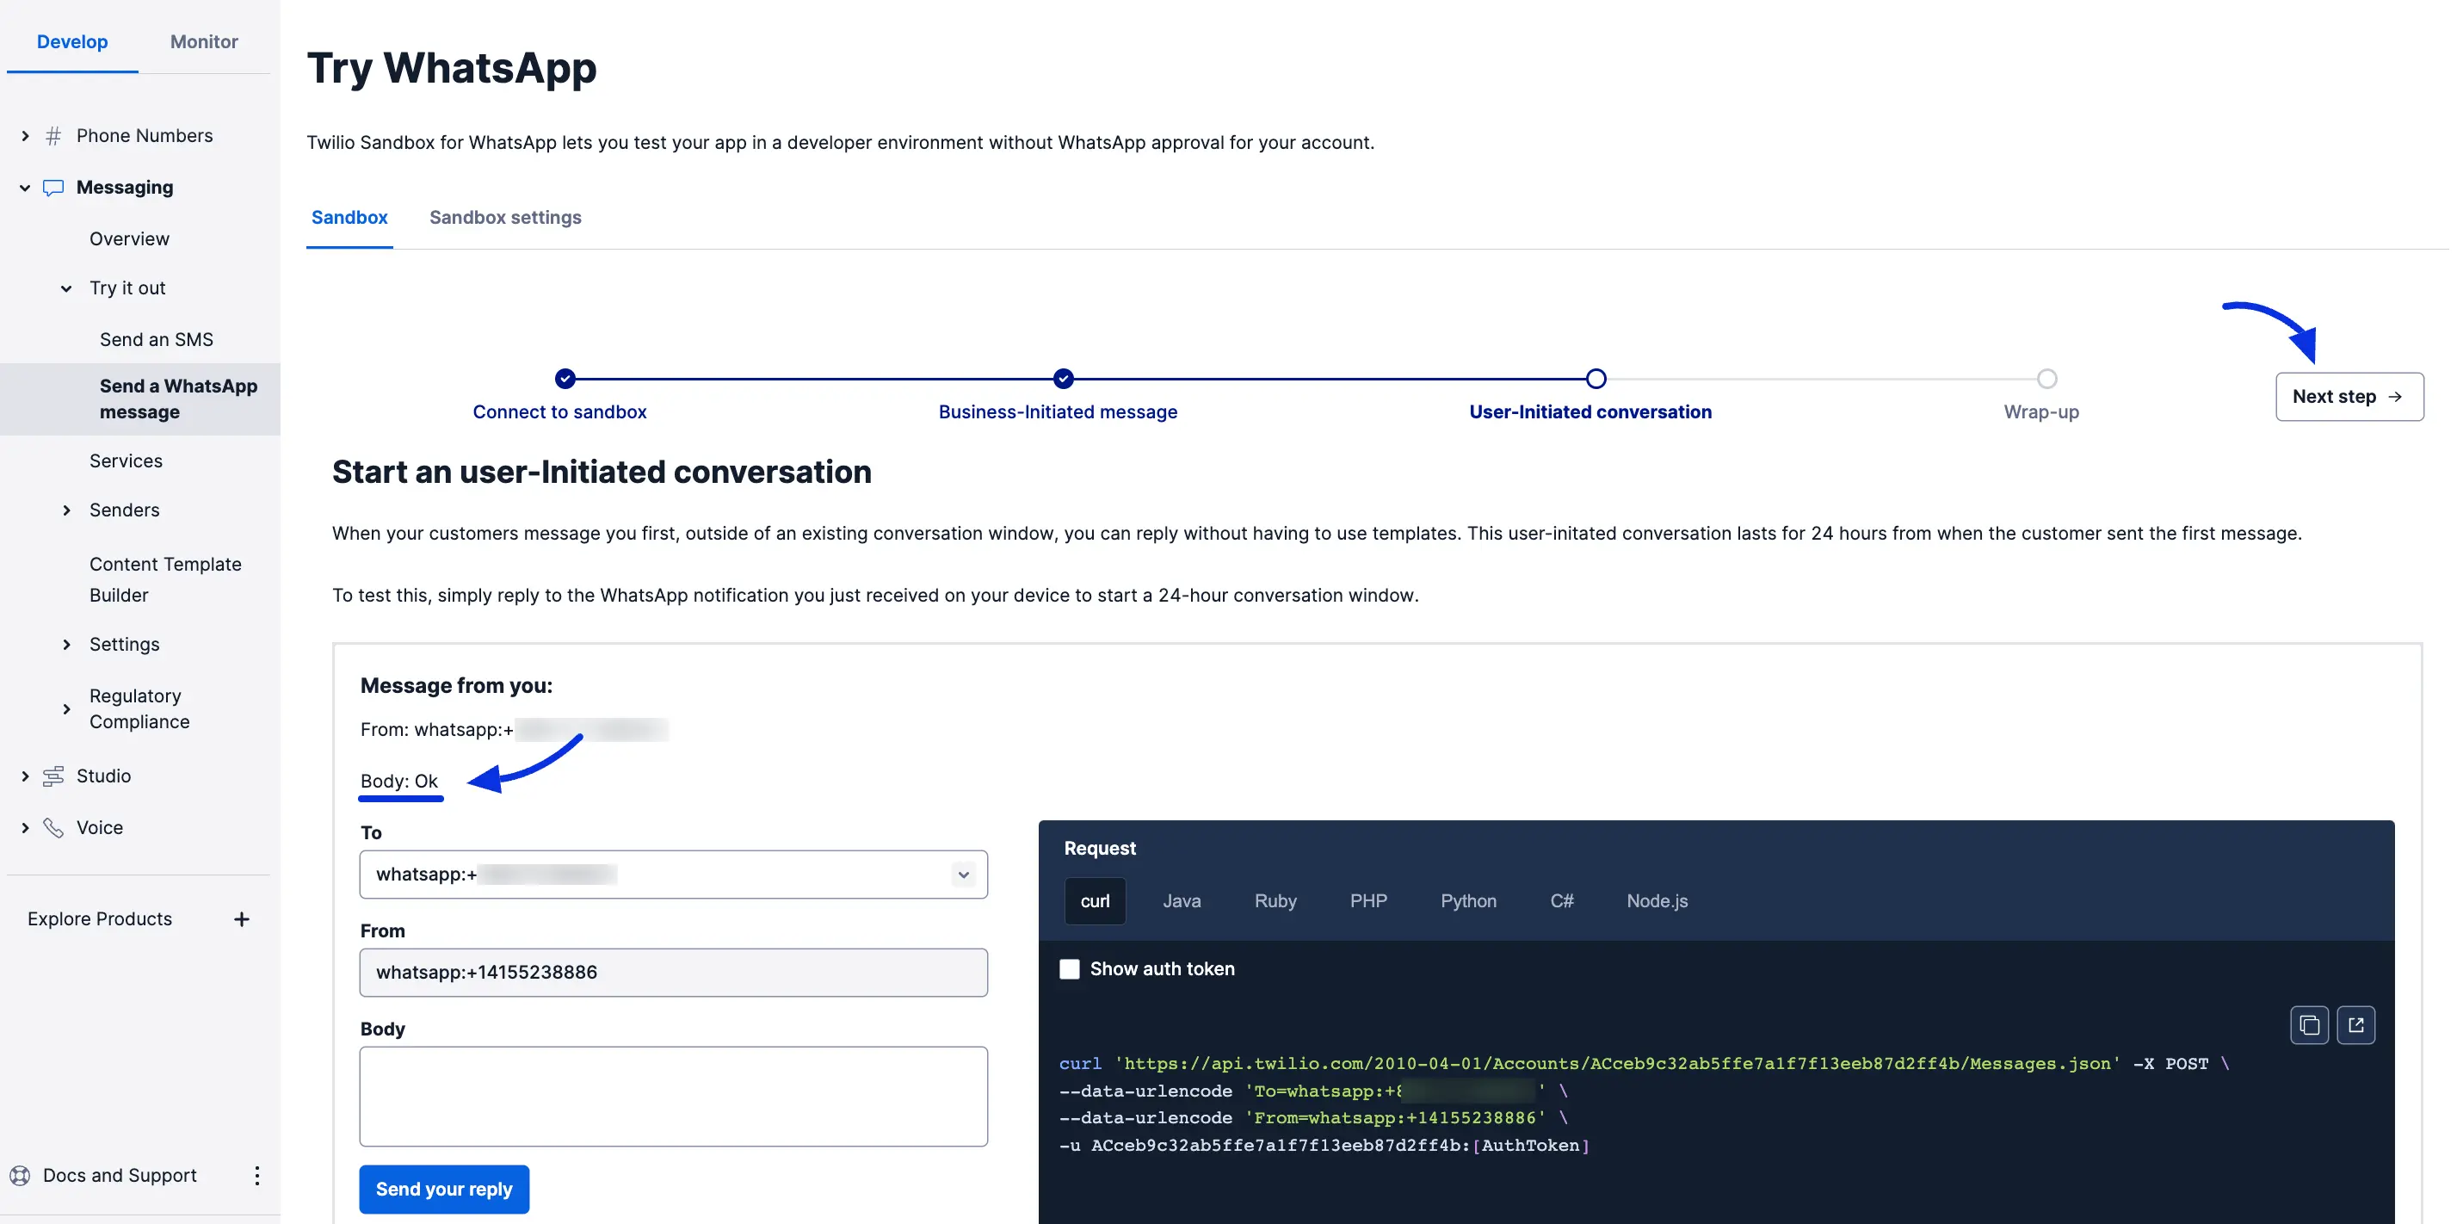
Task: Click the Voice phone icon
Action: [53, 828]
